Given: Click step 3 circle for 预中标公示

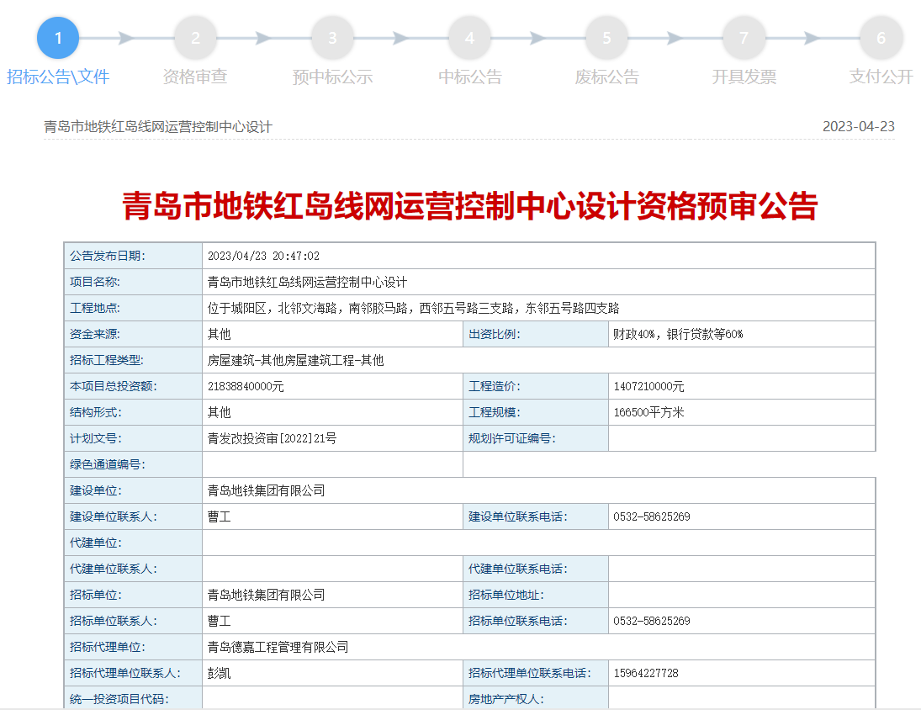Looking at the screenshot, I should point(332,38).
